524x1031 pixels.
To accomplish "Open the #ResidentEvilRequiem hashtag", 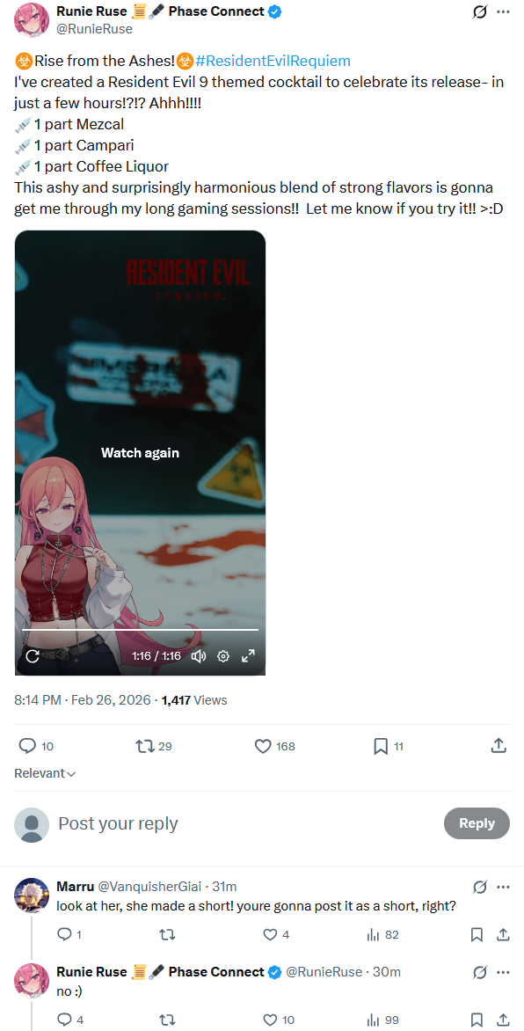I will click(273, 62).
